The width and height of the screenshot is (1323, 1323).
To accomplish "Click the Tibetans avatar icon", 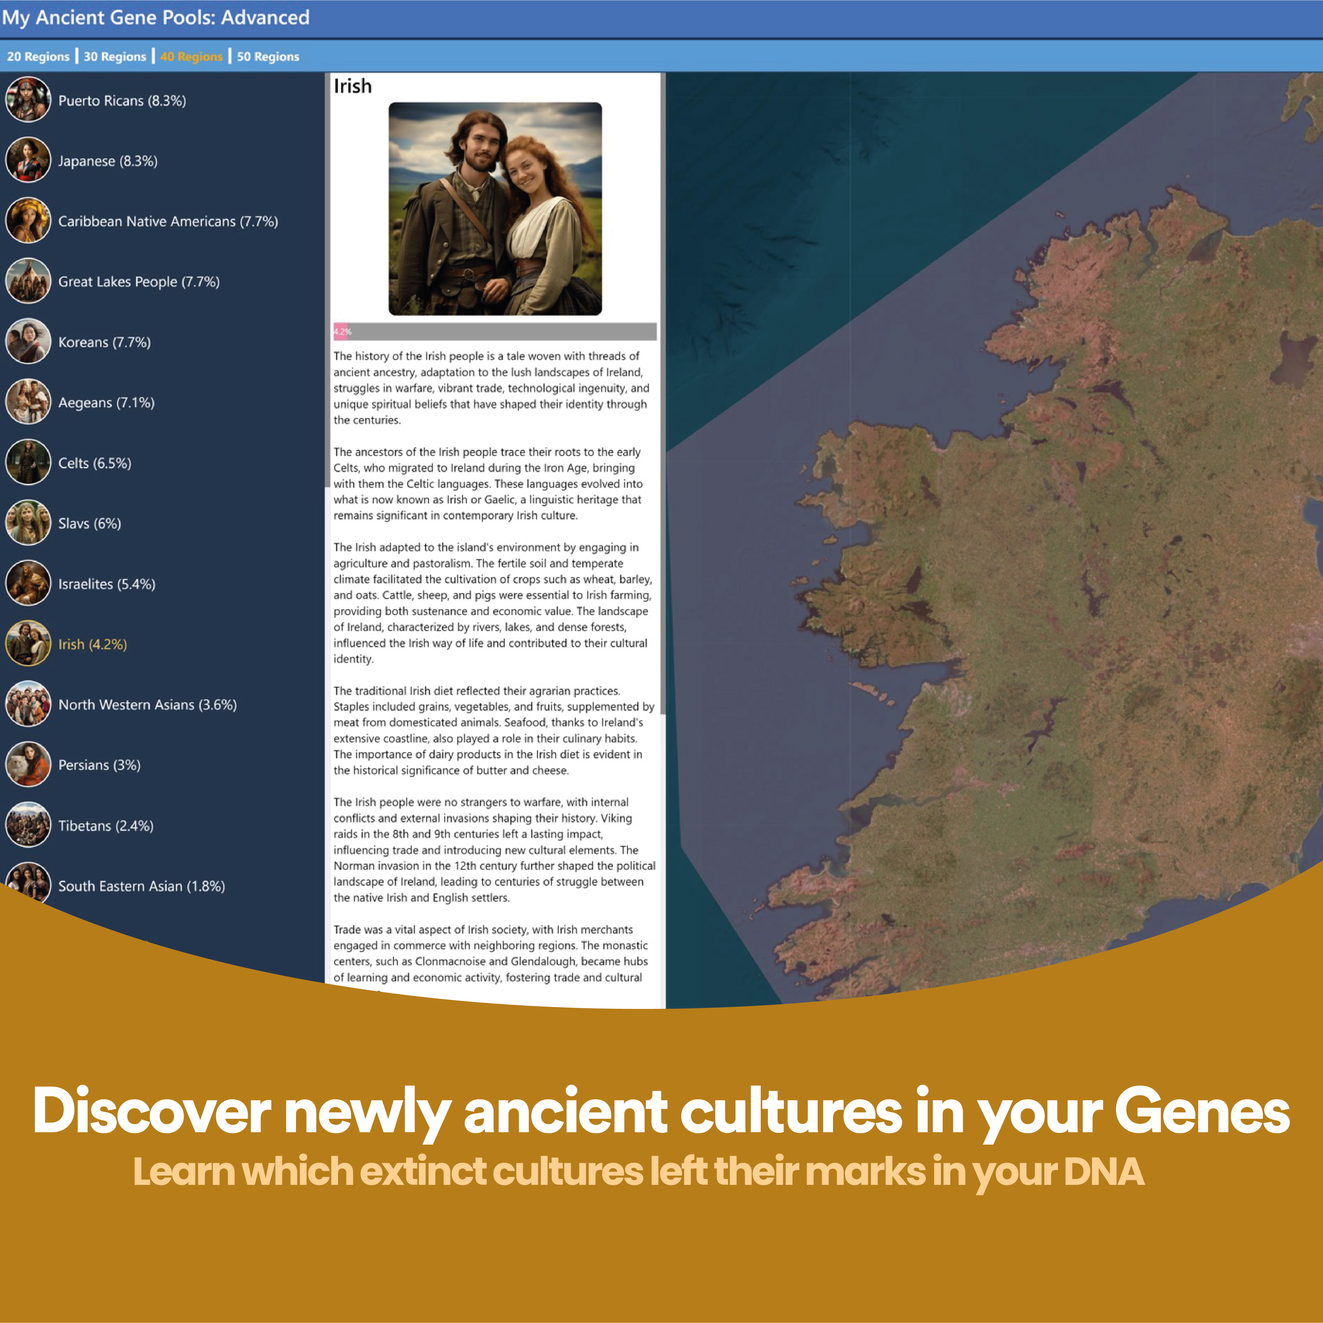I will (28, 824).
